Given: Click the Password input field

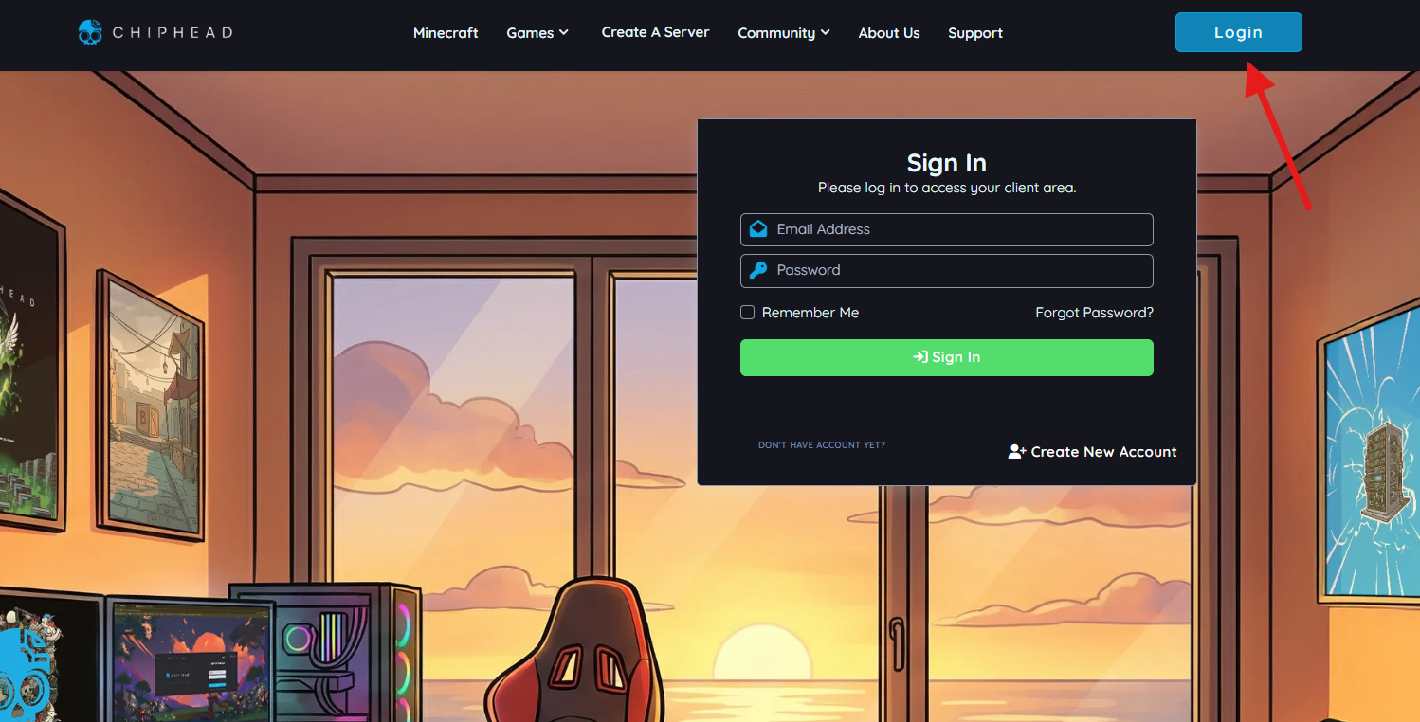Looking at the screenshot, I should tap(947, 270).
